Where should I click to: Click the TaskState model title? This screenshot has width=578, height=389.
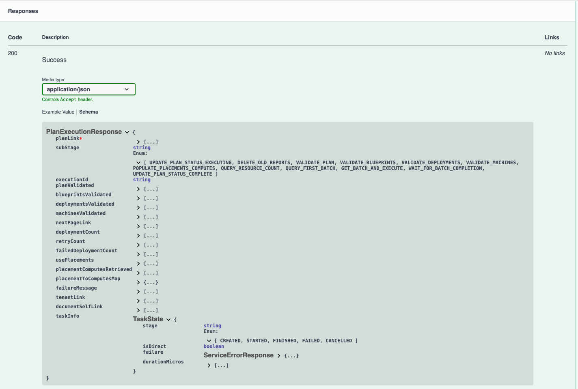tap(148, 319)
